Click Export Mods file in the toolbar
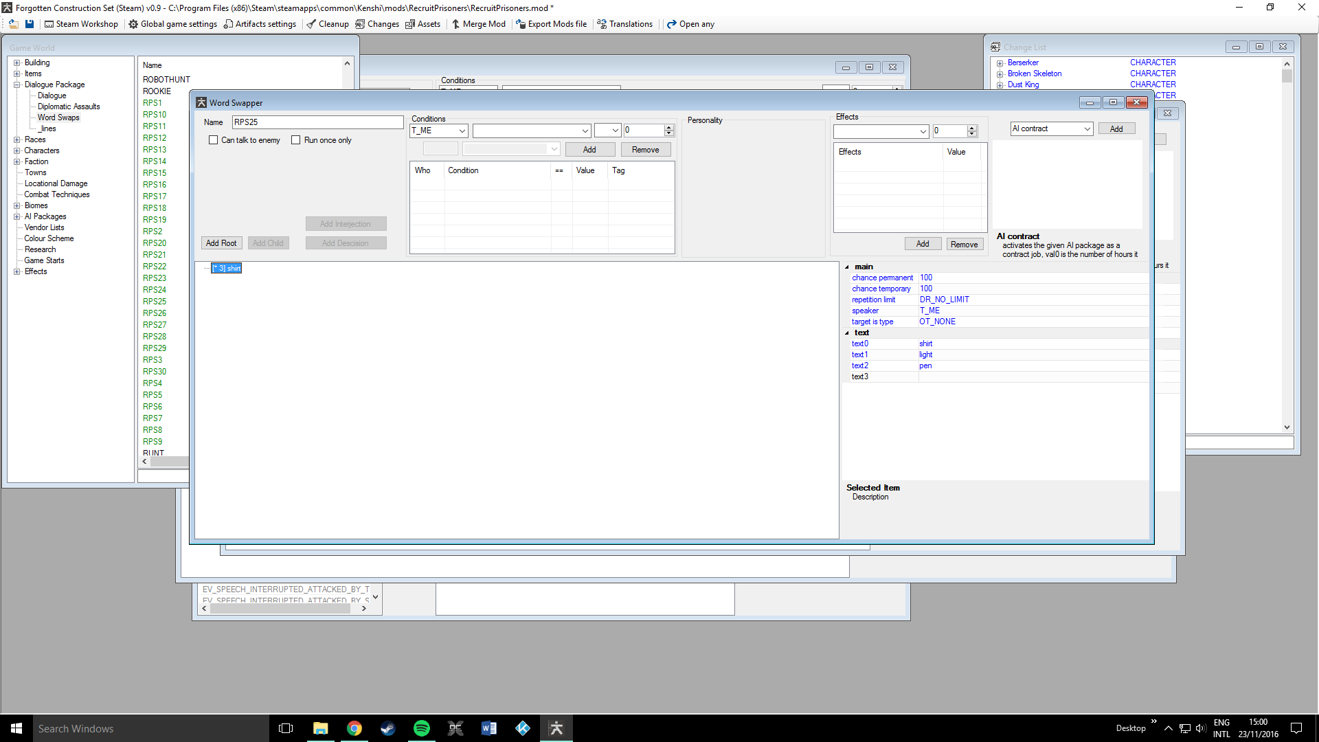 551,24
